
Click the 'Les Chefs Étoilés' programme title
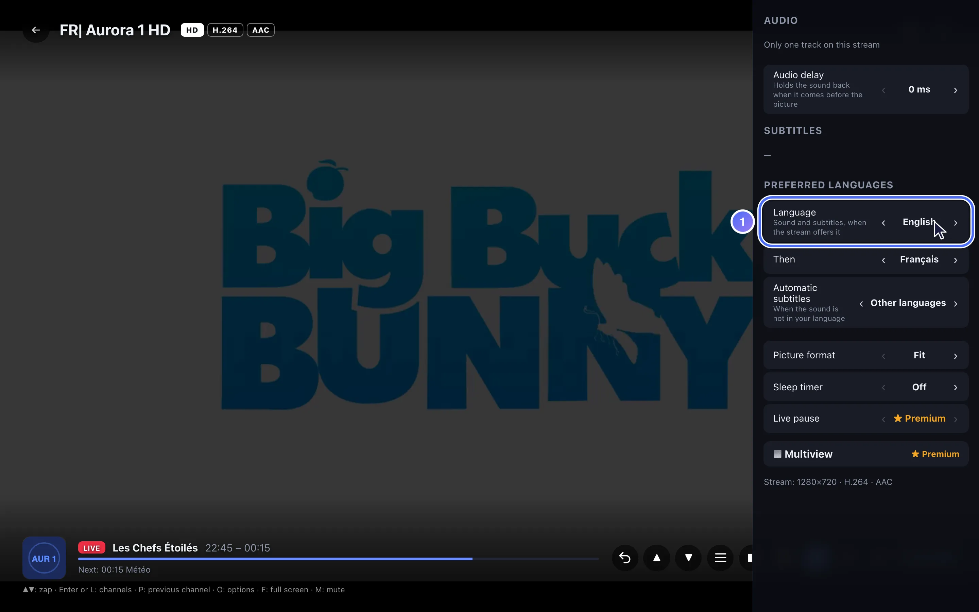click(x=155, y=548)
